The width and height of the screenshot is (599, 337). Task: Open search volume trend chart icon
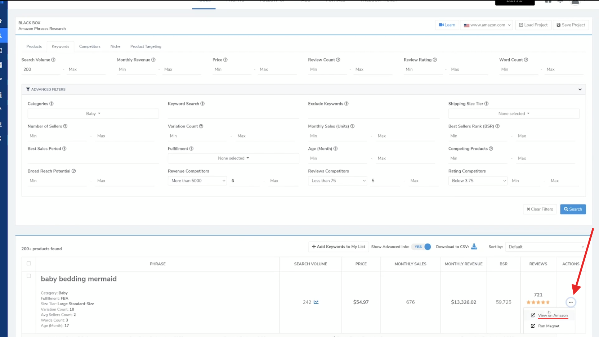pos(316,302)
